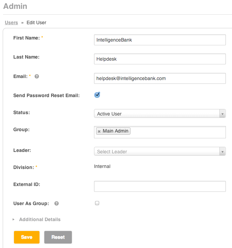This screenshot has width=232, height=248.
Task: Click inside the Group selection box
Action: pyautogui.click(x=177, y=132)
